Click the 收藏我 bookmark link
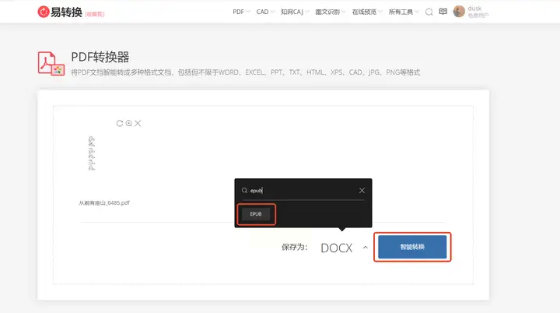Viewport: 560px width, 313px height. pyautogui.click(x=95, y=14)
